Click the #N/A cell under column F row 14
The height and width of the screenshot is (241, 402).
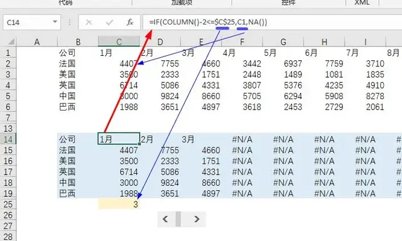242,139
